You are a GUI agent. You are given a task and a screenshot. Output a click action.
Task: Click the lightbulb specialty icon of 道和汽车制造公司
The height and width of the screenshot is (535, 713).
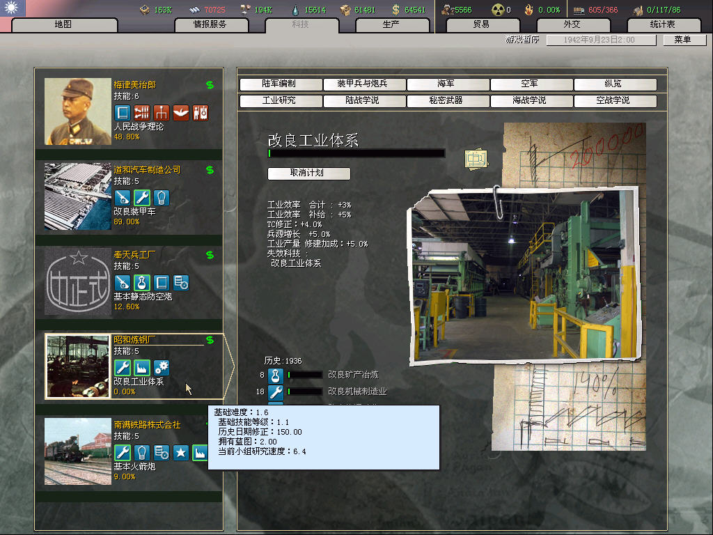pos(161,197)
